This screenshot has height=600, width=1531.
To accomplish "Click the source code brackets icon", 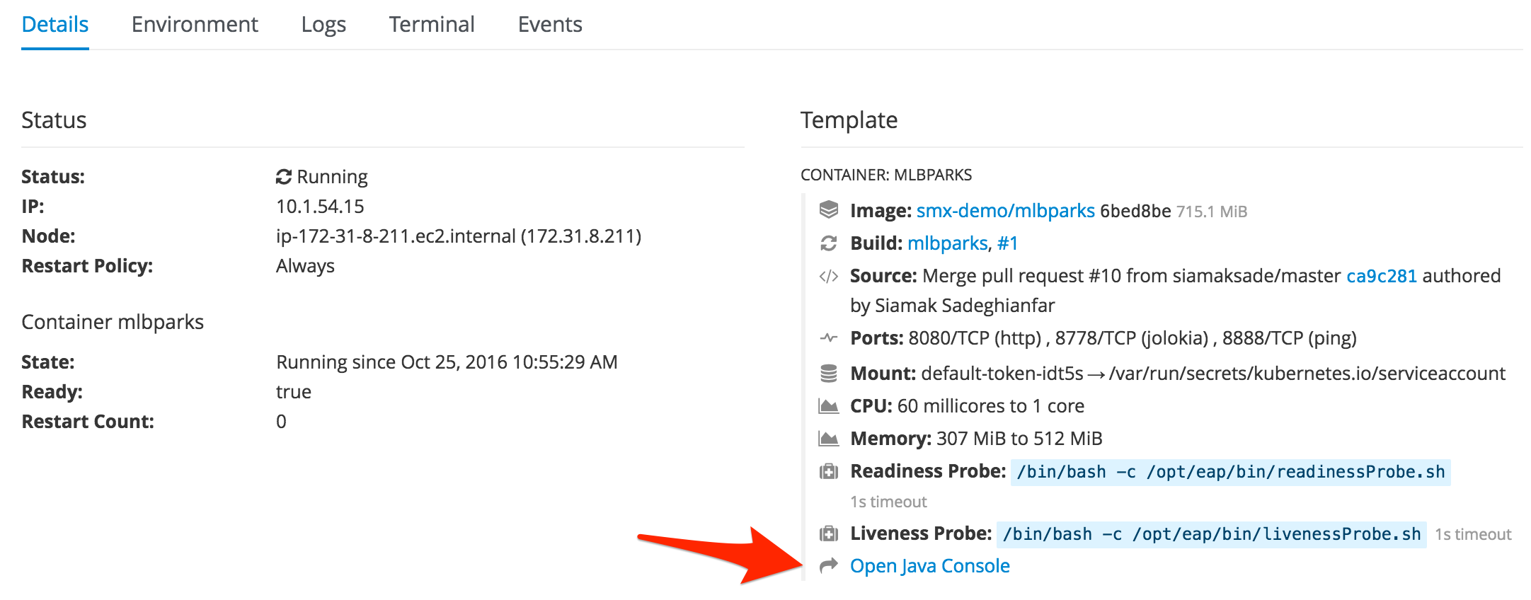I will [828, 276].
